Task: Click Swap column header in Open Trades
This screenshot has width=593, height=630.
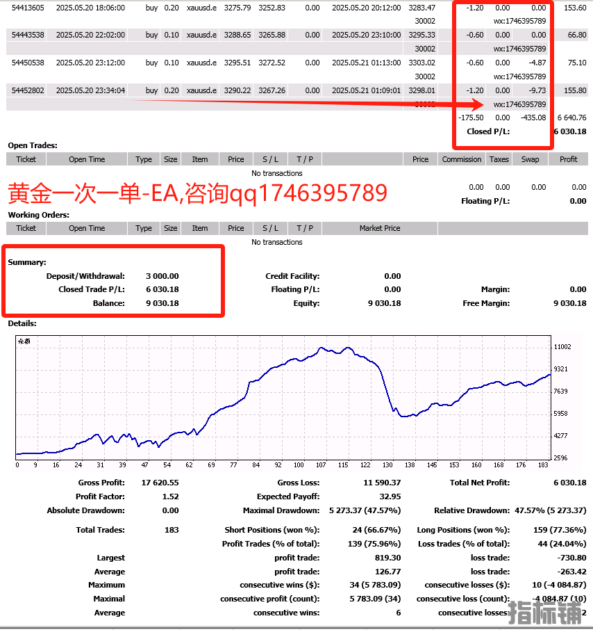Action: pos(530,159)
